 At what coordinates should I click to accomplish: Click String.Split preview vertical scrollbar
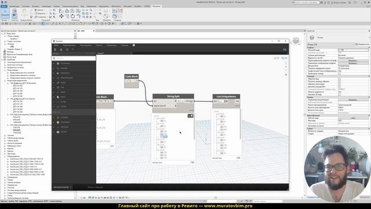point(194,127)
